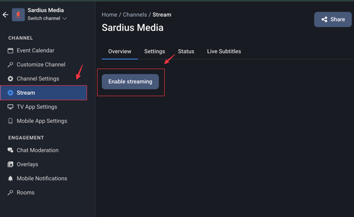Click the back arrow icon
This screenshot has width=354, height=217.
click(x=5, y=15)
